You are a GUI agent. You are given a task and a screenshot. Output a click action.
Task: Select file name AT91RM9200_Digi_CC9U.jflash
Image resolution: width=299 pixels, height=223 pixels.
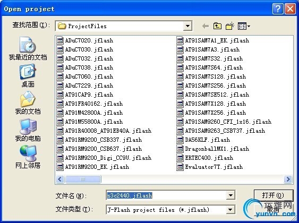[x=108, y=158]
